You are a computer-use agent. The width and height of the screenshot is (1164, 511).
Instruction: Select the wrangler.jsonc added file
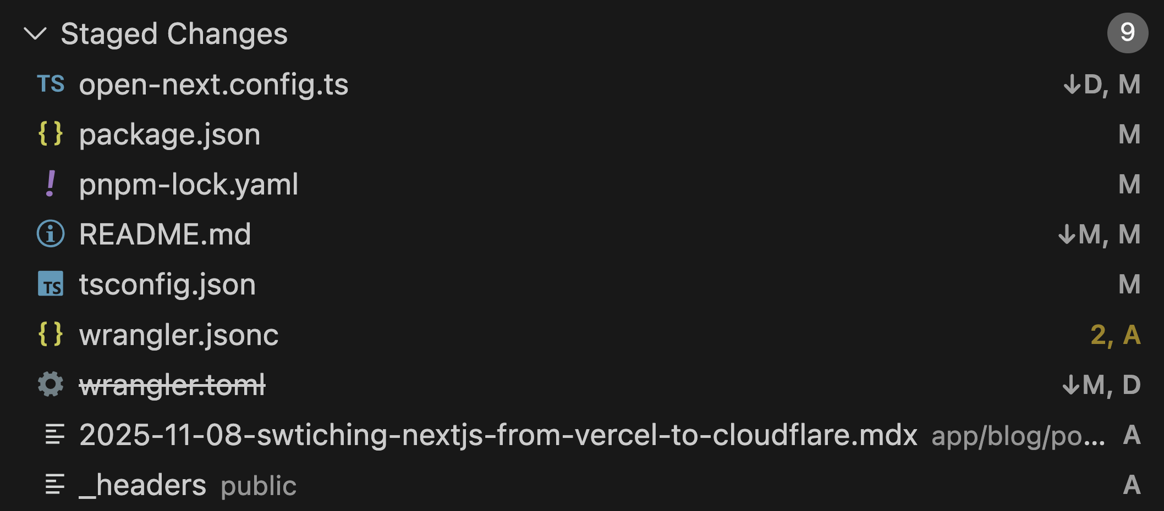(179, 335)
